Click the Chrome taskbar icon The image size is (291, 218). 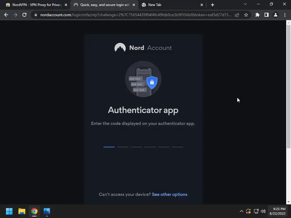34,211
